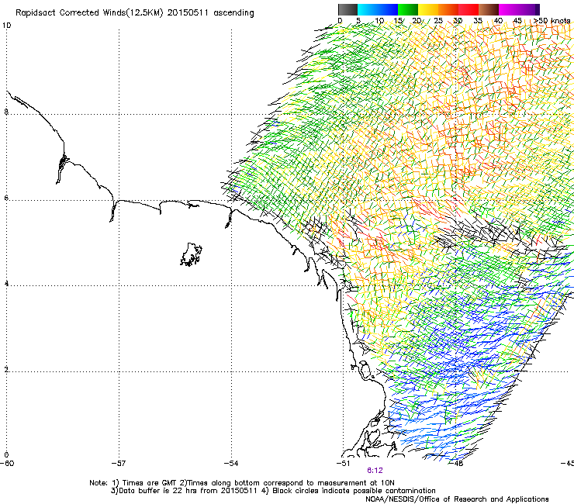The image size is (574, 504).
Task: Click the Rapidscat Corrected Winds title text
Action: pyautogui.click(x=135, y=13)
